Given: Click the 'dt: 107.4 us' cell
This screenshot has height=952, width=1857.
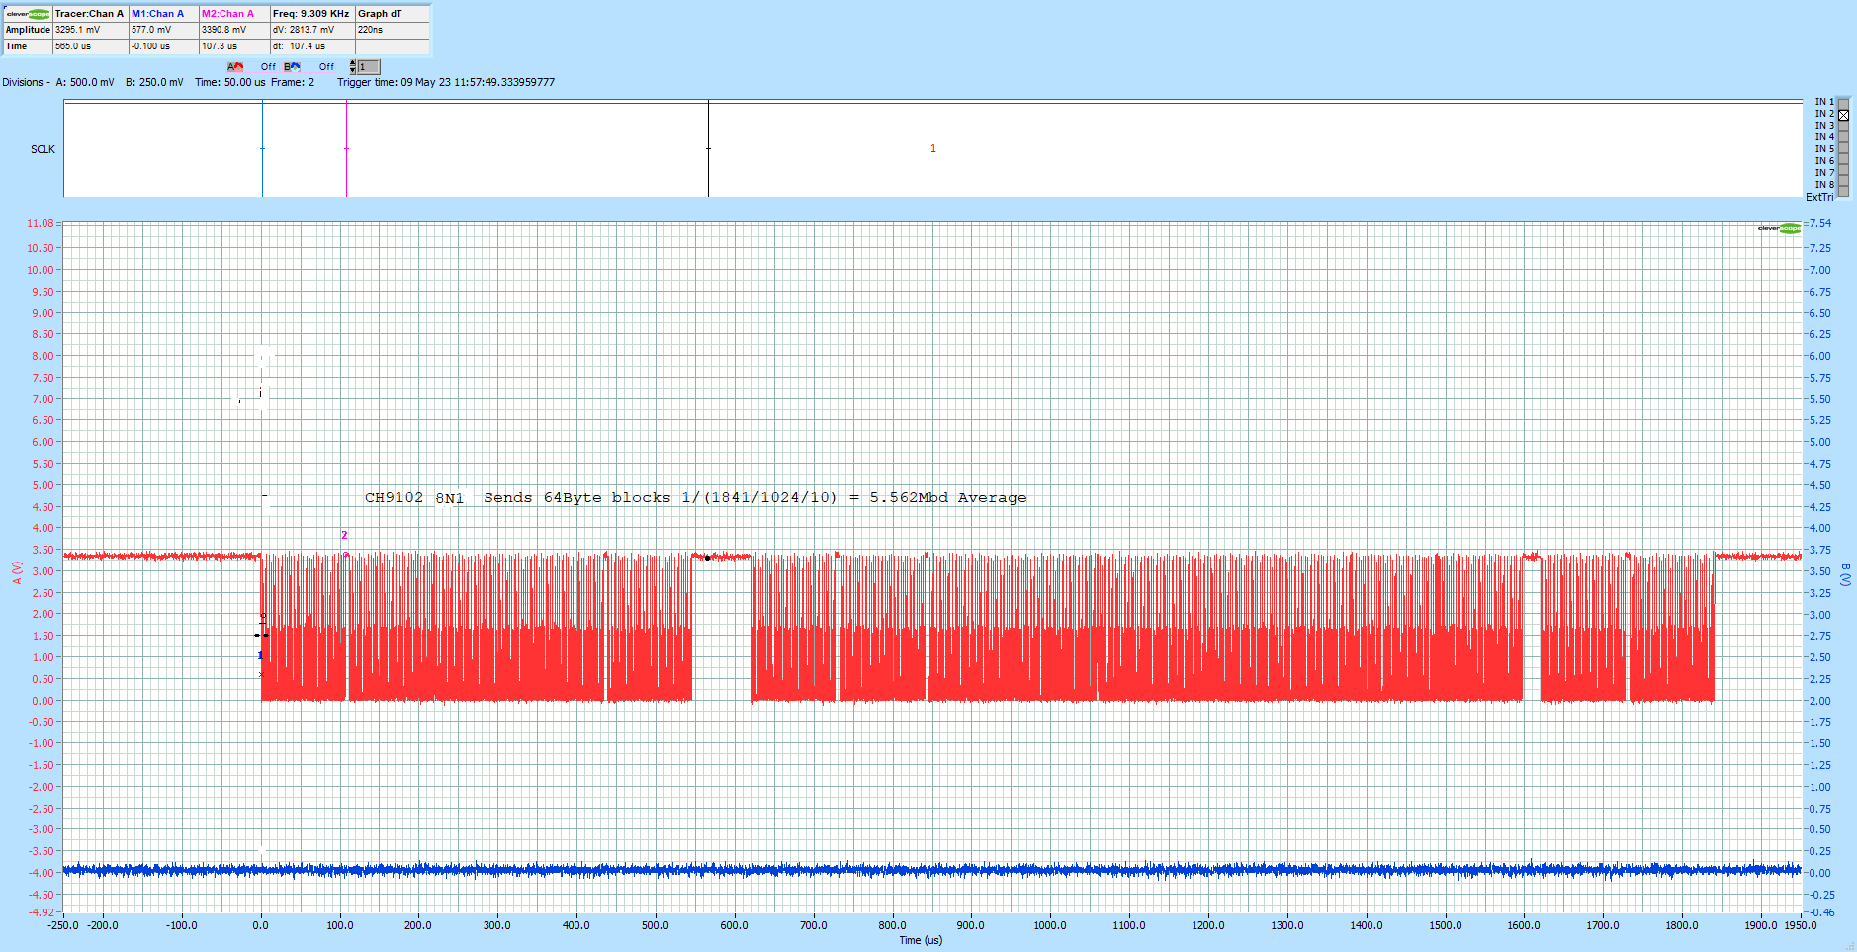Looking at the screenshot, I should 312,46.
